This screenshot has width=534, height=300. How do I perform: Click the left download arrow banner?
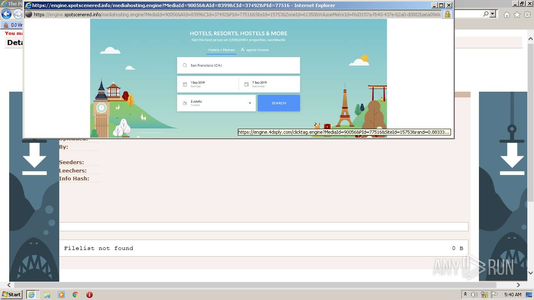click(34, 187)
